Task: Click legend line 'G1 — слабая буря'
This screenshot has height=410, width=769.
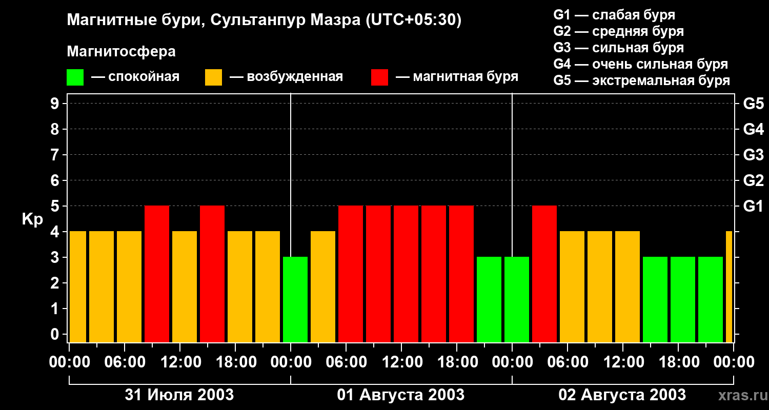Action: click(614, 15)
